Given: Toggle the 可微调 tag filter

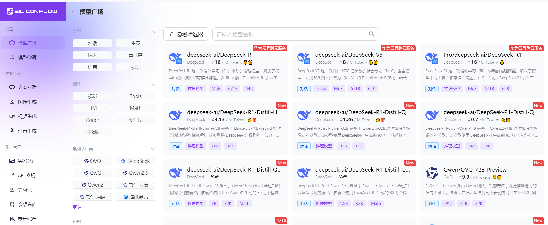Looking at the screenshot, I should click(x=93, y=132).
